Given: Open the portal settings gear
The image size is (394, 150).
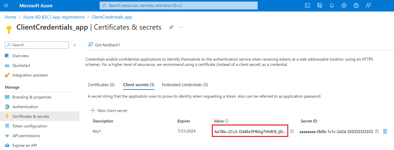Looking at the screenshot, I should pyautogui.click(x=344, y=6).
